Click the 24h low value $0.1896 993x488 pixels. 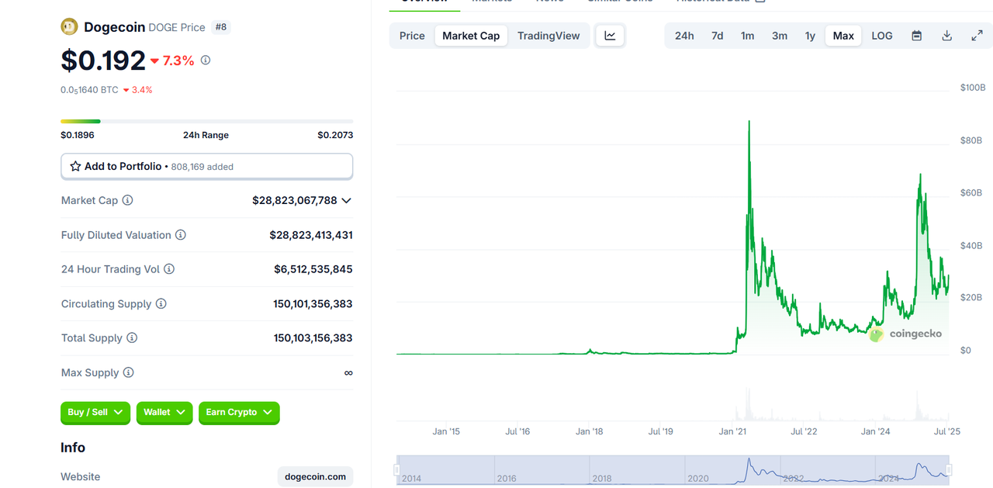[78, 135]
